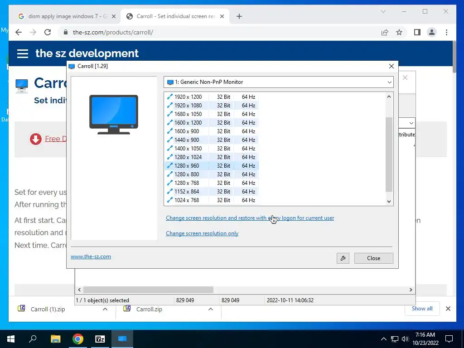Viewport: 464px width, 348px height.
Task: Click the right scroll arrow in 7-Zip window
Action: [x=411, y=290]
